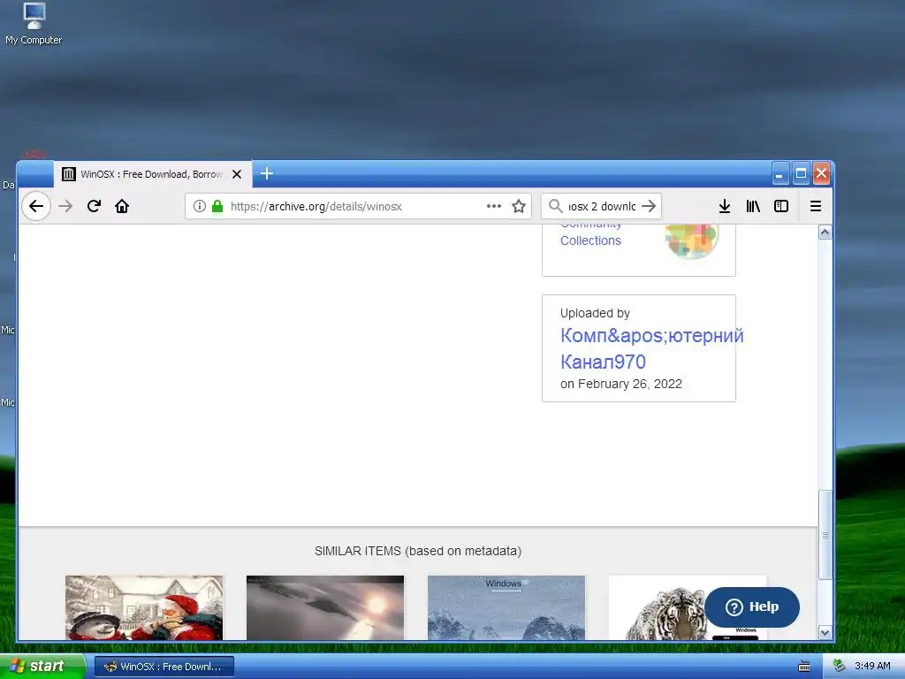905x679 pixels.
Task: Click the address bar URL field
Action: tap(357, 206)
